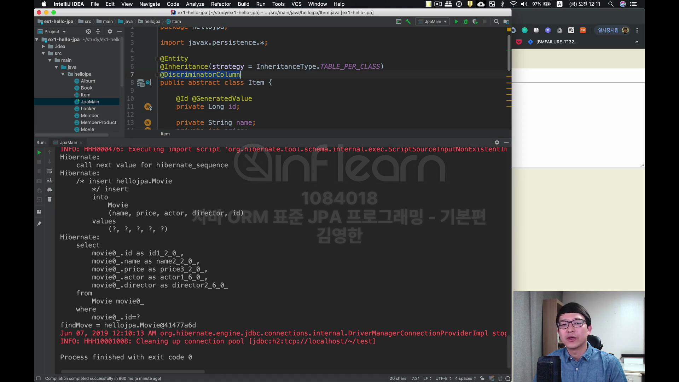This screenshot has height=382, width=679.
Task: Open Search Everywhere magnifier in the toolbar
Action: [x=496, y=22]
